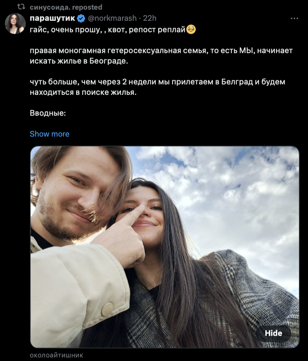Click the Вводные: line of the post
Image resolution: width=308 pixels, height=361 pixels.
(x=48, y=113)
